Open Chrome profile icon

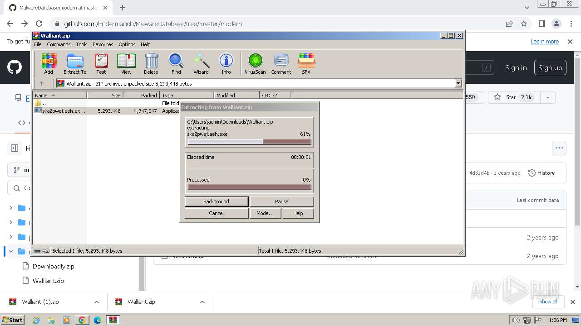click(x=556, y=24)
